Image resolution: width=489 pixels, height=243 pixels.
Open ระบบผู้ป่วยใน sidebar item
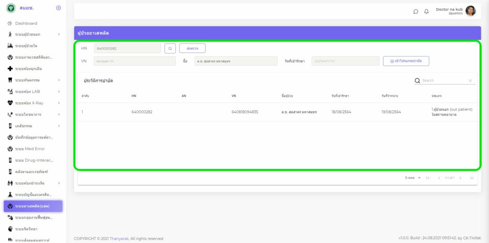click(x=26, y=46)
